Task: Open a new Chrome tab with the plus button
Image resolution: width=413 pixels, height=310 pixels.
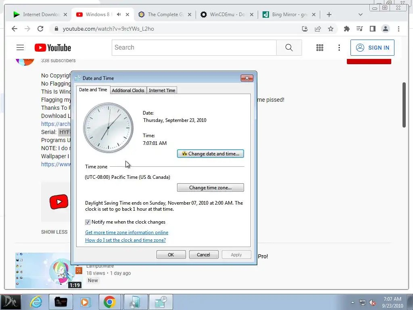Action: click(329, 15)
